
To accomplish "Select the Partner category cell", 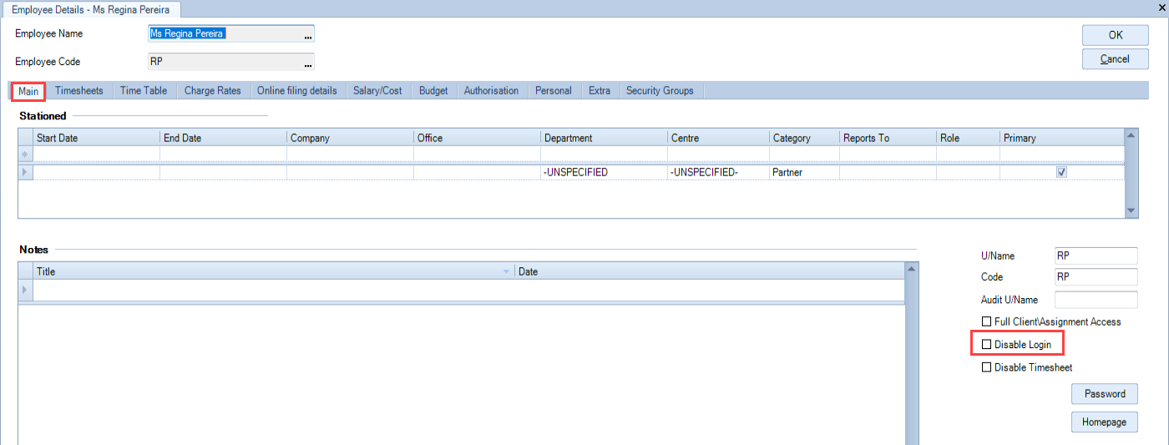I will coord(804,172).
